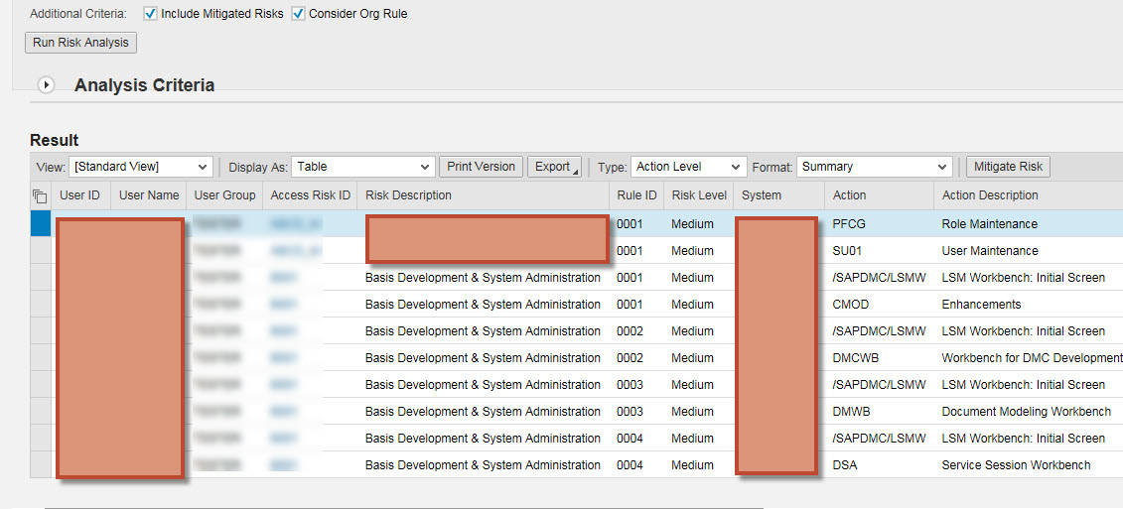Sort by the User Name column header
Screen dimensions: 1123x509
point(149,195)
